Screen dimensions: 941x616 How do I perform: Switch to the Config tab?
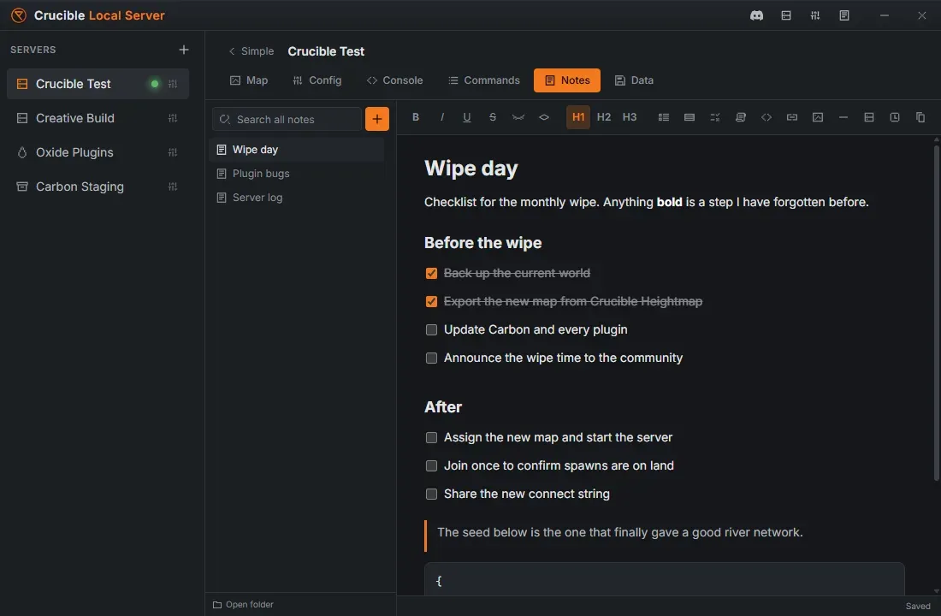(317, 80)
